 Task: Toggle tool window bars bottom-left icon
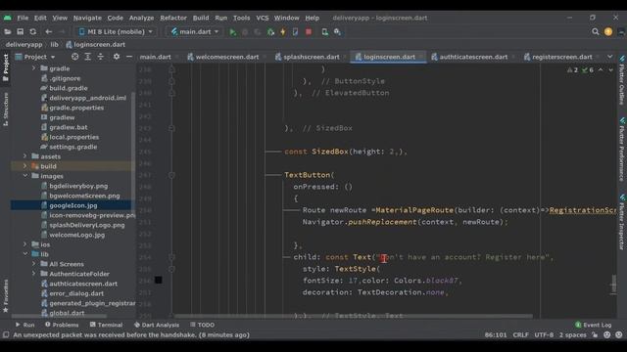6,334
